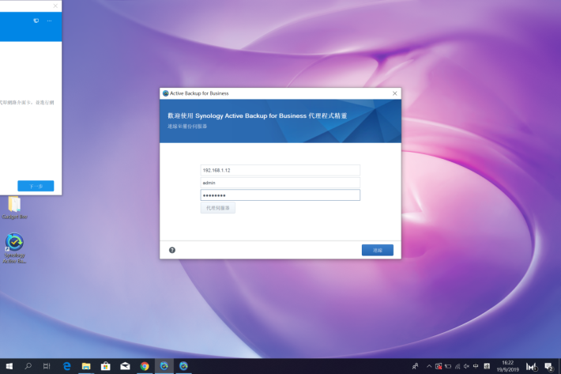Open Microsoft Store from taskbar
561x374 pixels.
pos(106,366)
